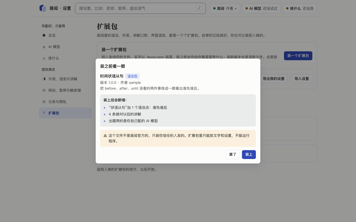356x222 pixels.
Task: Click the slash shortcut hint in search
Action: (199, 8)
